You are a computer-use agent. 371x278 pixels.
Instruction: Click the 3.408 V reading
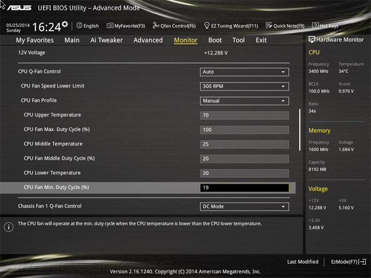point(316,228)
